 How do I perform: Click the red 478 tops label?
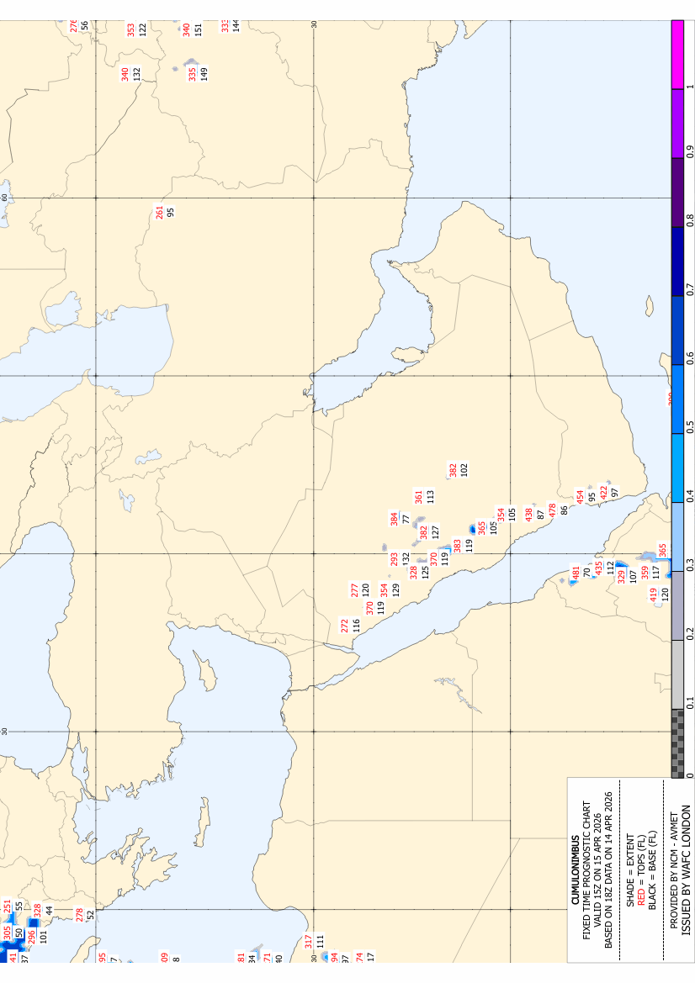[553, 510]
